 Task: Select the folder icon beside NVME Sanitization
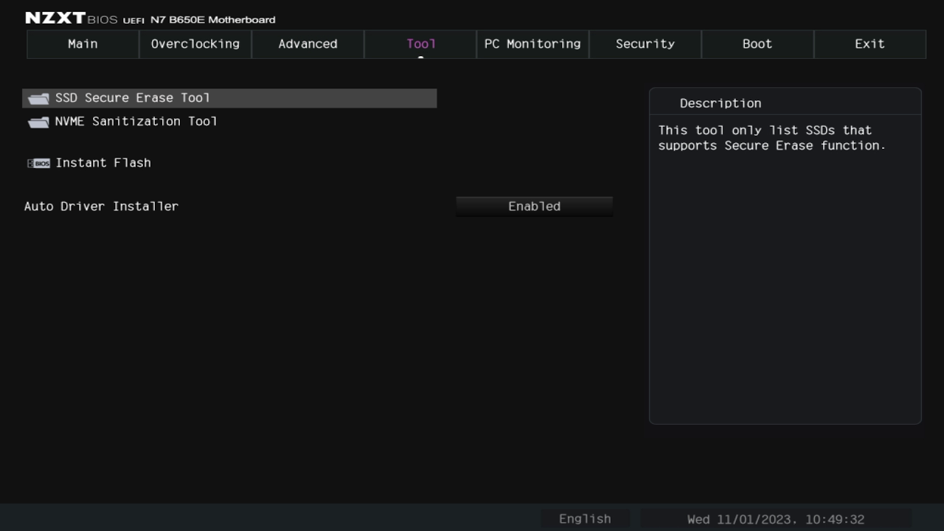[38, 121]
